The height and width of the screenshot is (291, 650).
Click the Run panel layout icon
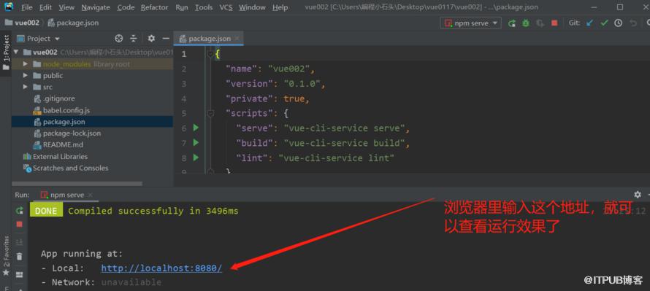tap(19, 274)
